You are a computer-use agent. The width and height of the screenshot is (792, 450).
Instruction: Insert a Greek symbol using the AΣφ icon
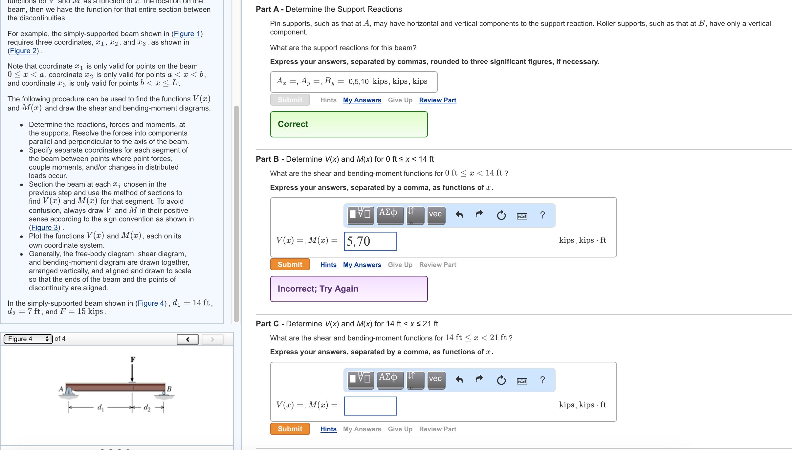(x=390, y=215)
